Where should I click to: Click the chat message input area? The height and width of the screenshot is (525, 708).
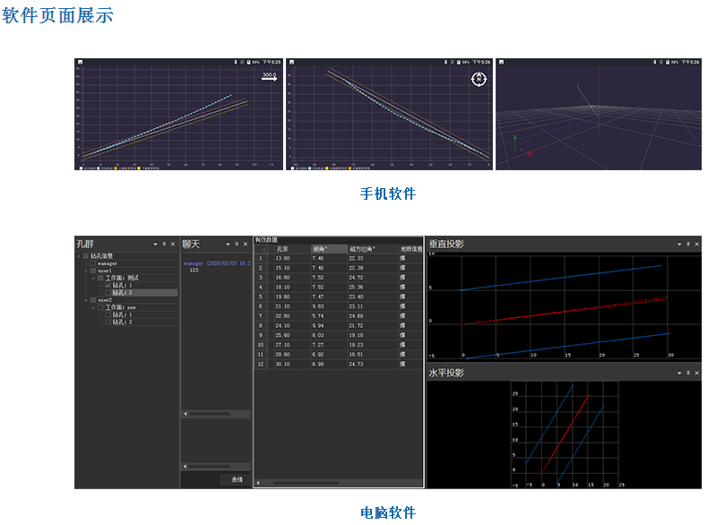click(x=216, y=440)
